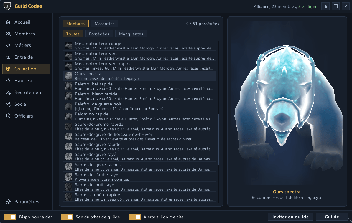This screenshot has width=352, height=223.
Task: Click the Sabre-de-givre tacheté mount icon
Action: point(68,167)
